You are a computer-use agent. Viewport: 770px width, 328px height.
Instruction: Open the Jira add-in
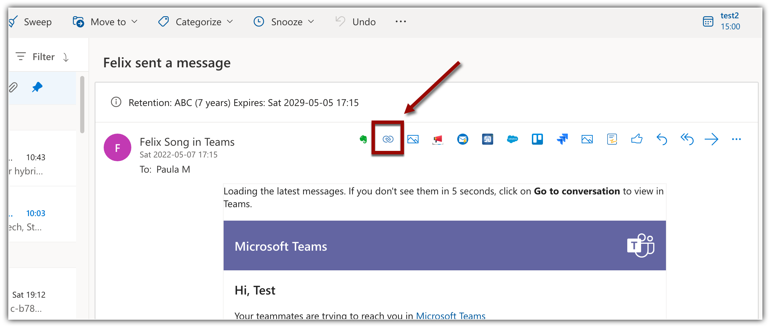[562, 139]
